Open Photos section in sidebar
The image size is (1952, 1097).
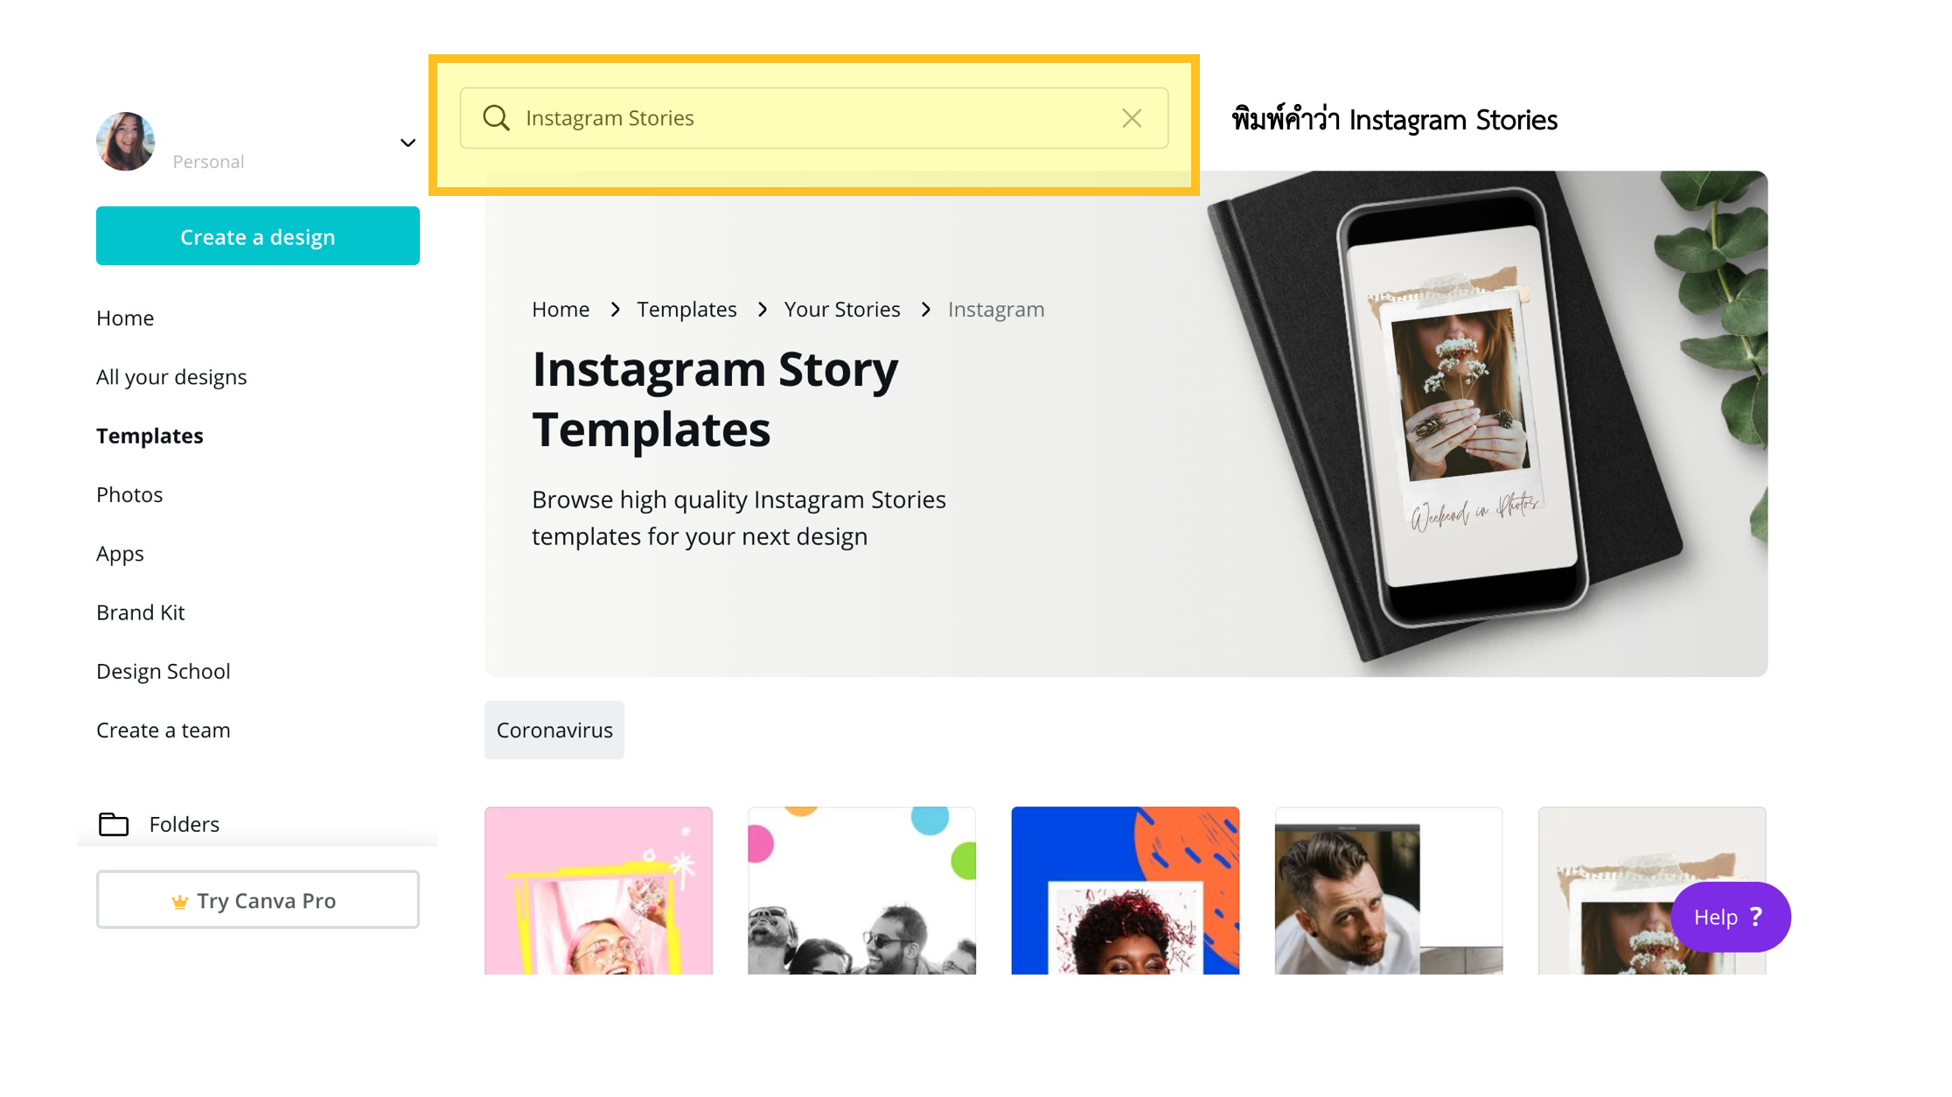tap(129, 494)
